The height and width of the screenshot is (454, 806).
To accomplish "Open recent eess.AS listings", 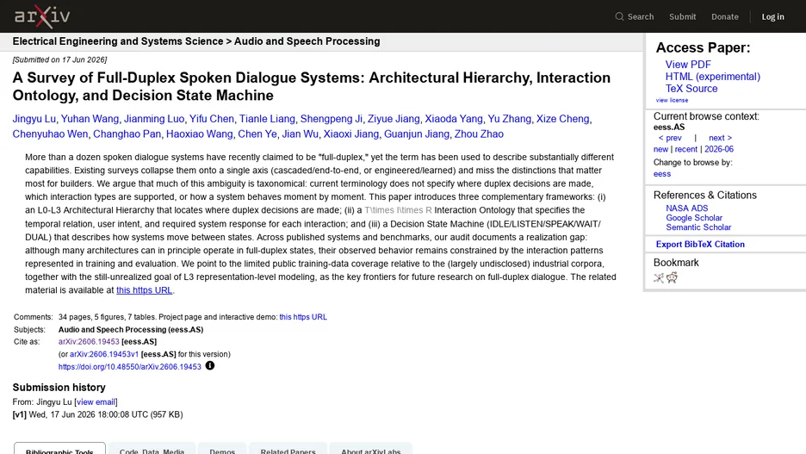I will [685, 149].
